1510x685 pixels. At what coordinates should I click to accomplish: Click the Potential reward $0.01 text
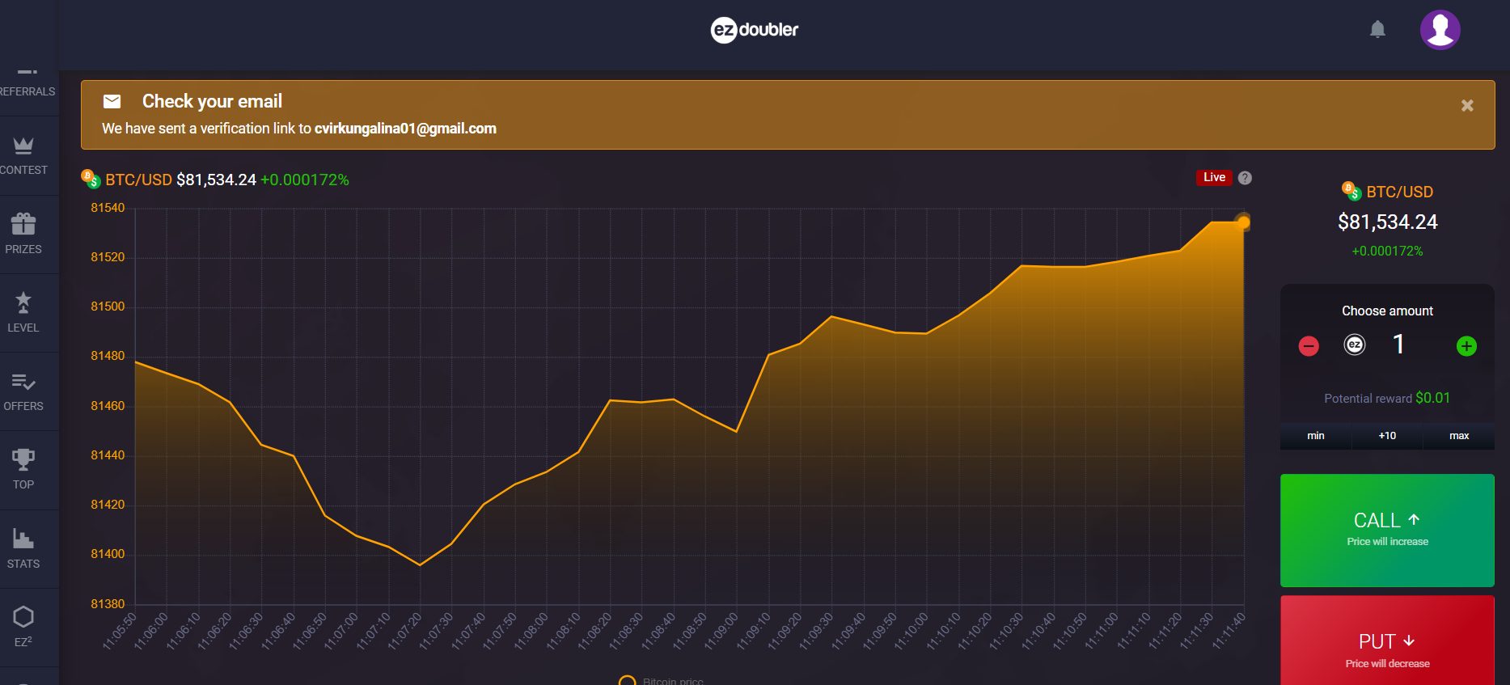[1387, 398]
